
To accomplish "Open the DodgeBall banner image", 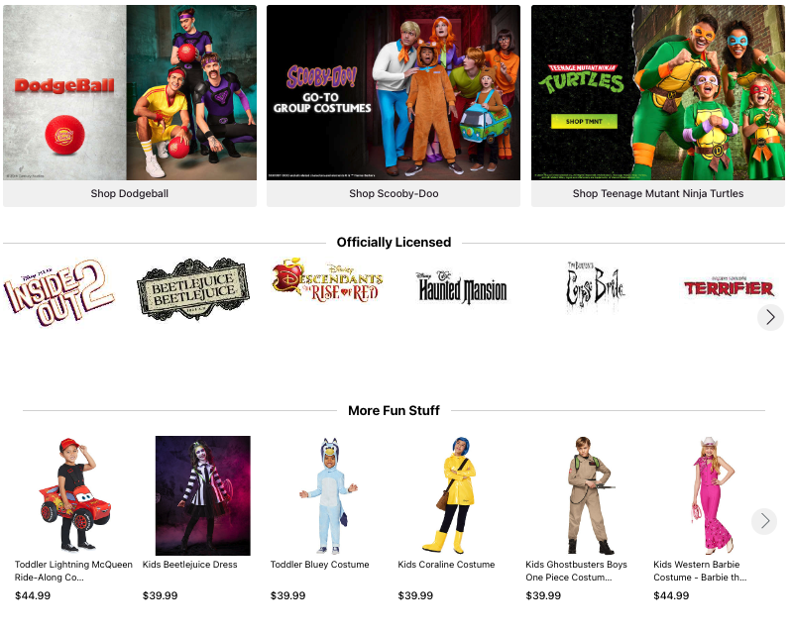I will (130, 93).
